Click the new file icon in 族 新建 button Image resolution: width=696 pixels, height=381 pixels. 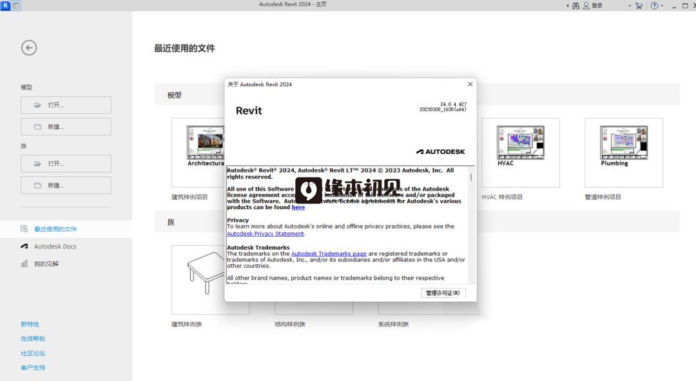click(x=38, y=185)
